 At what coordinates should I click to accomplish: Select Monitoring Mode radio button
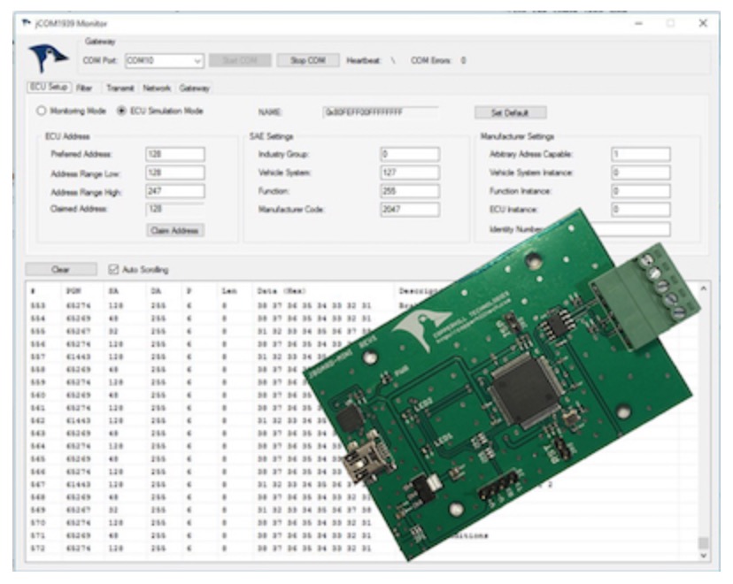pos(41,111)
